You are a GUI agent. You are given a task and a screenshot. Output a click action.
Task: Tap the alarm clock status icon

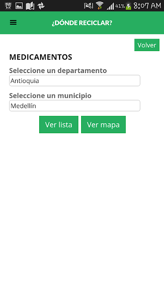[x=8, y=6]
